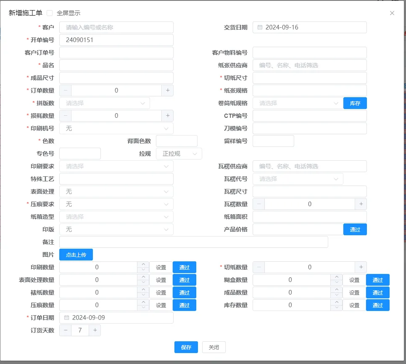Click 设置 for 成品数量
The width and height of the screenshot is (406, 364).
pos(354,292)
